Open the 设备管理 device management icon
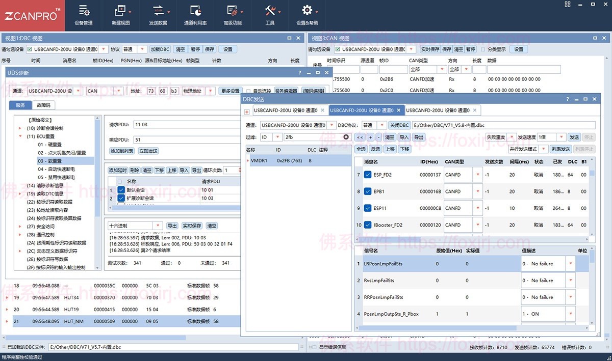This screenshot has width=612, height=361. (x=84, y=11)
